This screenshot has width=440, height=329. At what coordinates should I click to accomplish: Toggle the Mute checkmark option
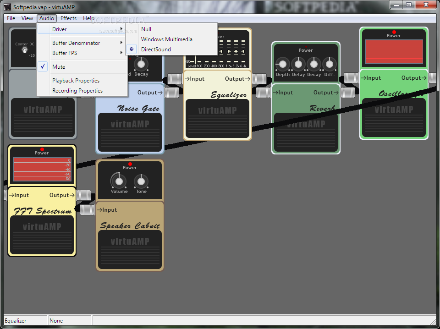82,67
